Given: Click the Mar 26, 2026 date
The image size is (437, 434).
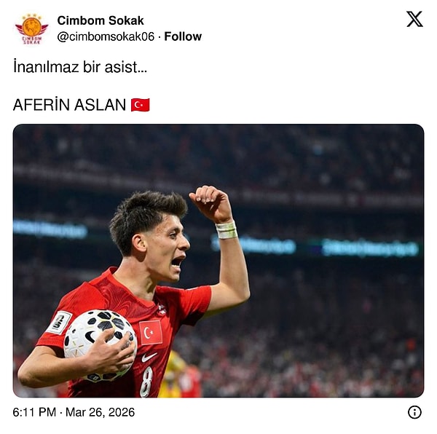Looking at the screenshot, I should 100,412.
